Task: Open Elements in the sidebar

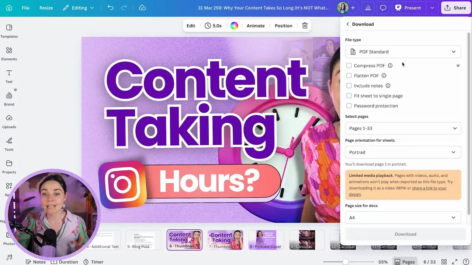Action: click(x=9, y=54)
